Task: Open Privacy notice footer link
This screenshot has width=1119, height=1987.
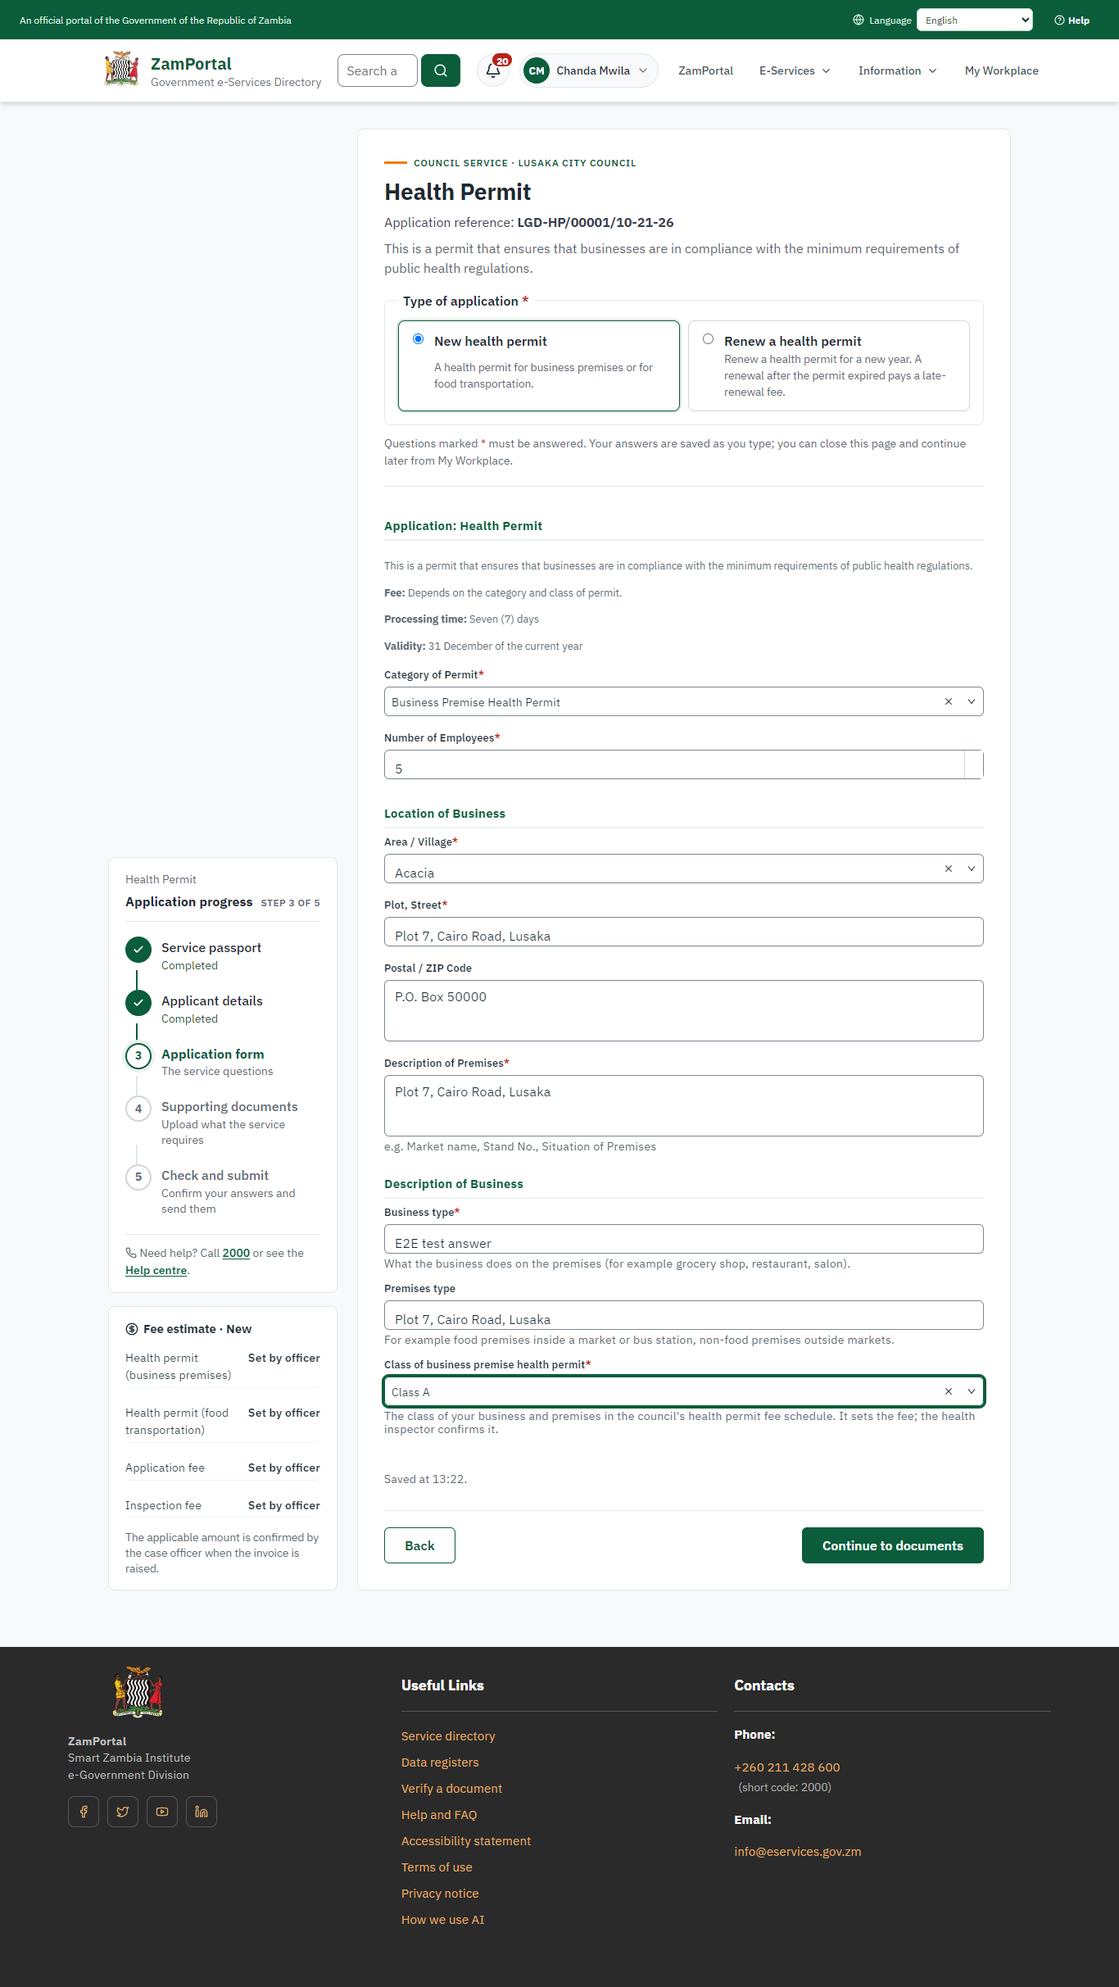Action: [440, 1893]
